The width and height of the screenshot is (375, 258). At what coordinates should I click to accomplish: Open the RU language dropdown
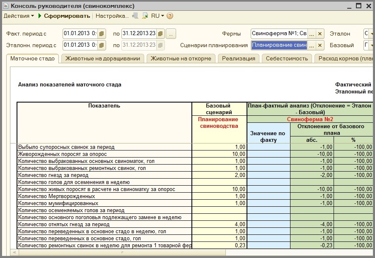coord(157,16)
